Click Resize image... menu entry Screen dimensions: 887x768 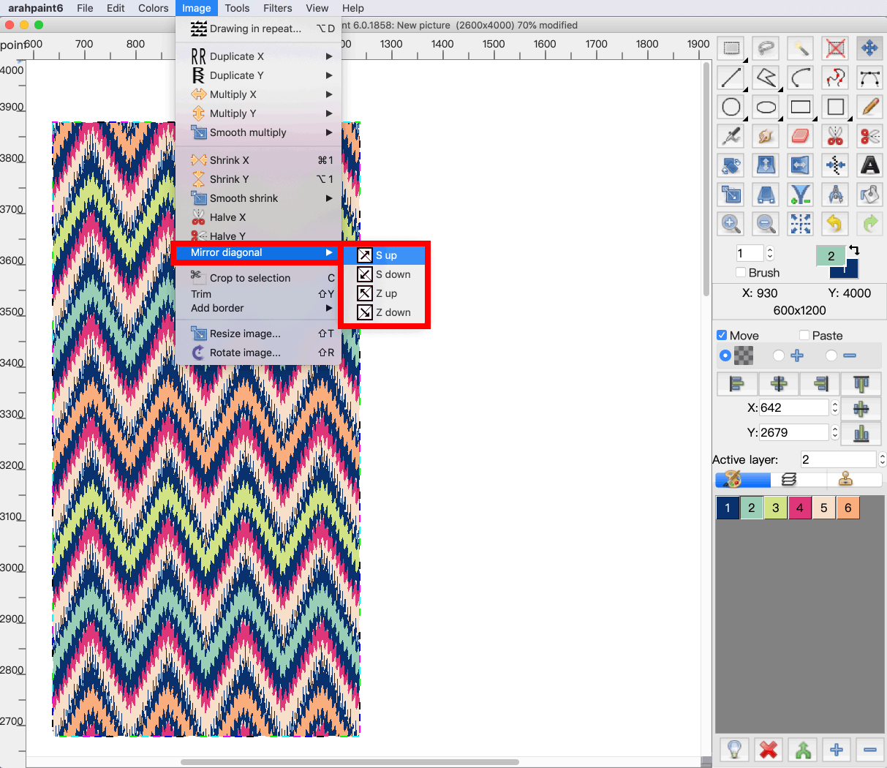pos(258,334)
